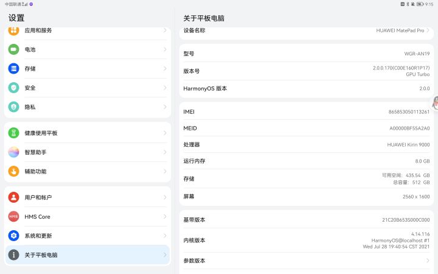
Task: Open 系统和更新 settings
Action: click(88, 236)
